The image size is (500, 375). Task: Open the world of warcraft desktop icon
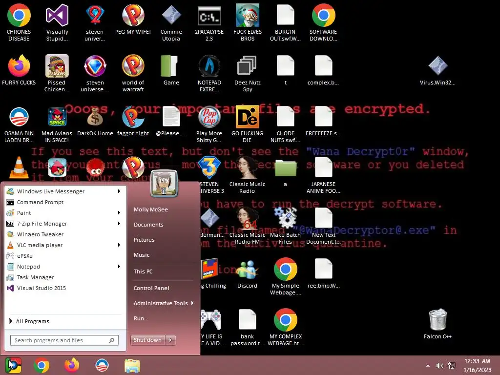coord(133,73)
